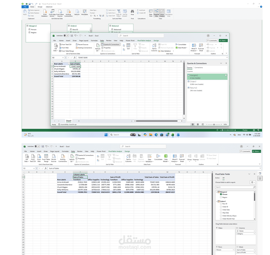Click Forecast Sheet in Queries & Connections window
This screenshot has width=270, height=255.
click(x=201, y=47)
